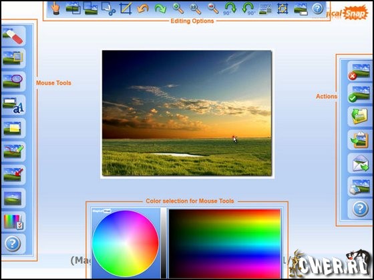Zoom in with the green magnifier

[x=178, y=9]
